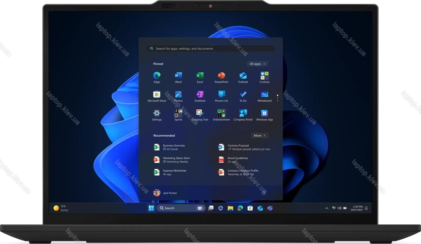This screenshot has width=421, height=244.
Task: Expand the All apps list
Action: pyautogui.click(x=257, y=64)
